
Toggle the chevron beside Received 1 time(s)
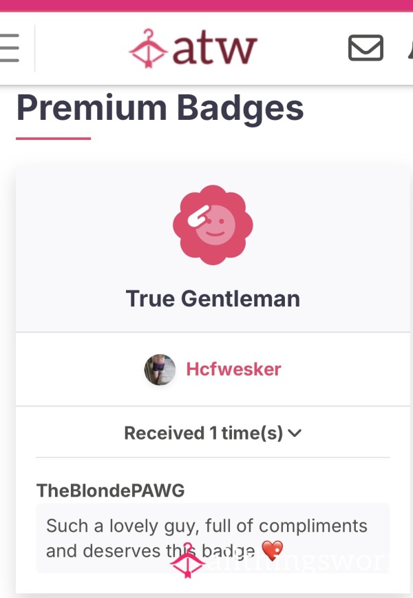point(295,433)
